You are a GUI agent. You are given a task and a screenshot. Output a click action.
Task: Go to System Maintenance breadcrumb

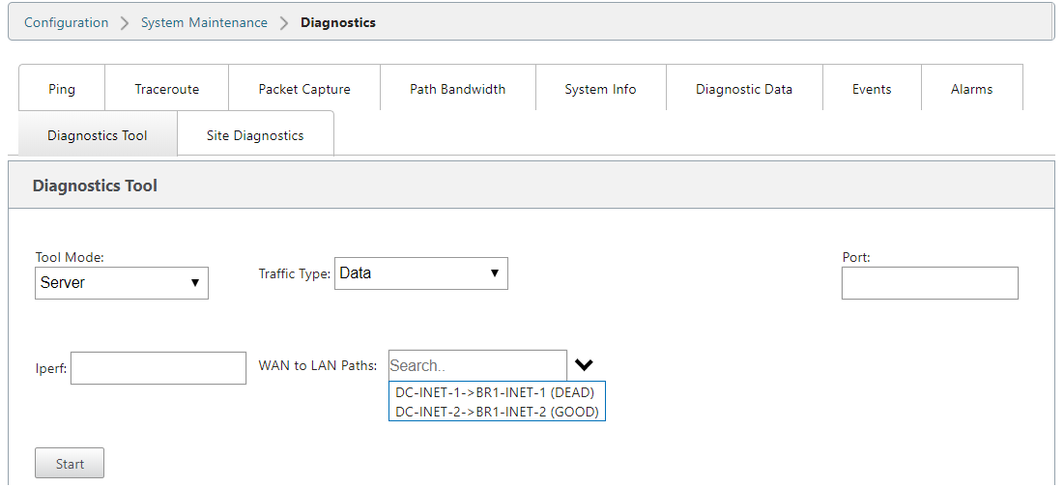[204, 22]
